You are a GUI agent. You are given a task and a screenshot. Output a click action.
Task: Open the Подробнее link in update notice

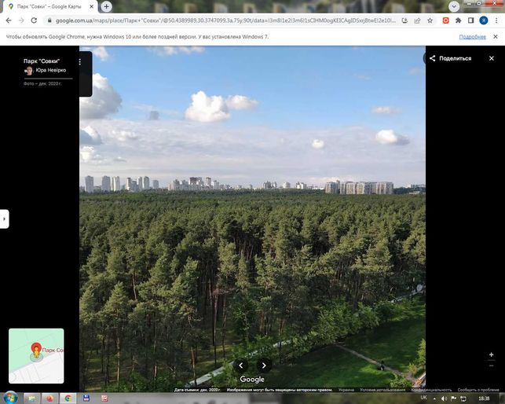[473, 37]
